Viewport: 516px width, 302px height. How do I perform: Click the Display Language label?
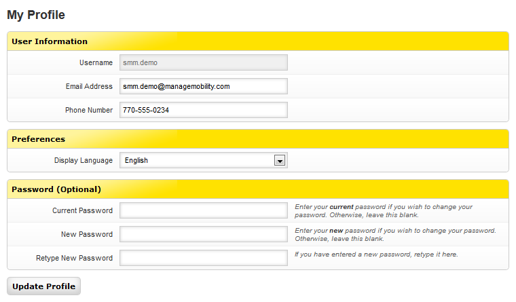[84, 160]
